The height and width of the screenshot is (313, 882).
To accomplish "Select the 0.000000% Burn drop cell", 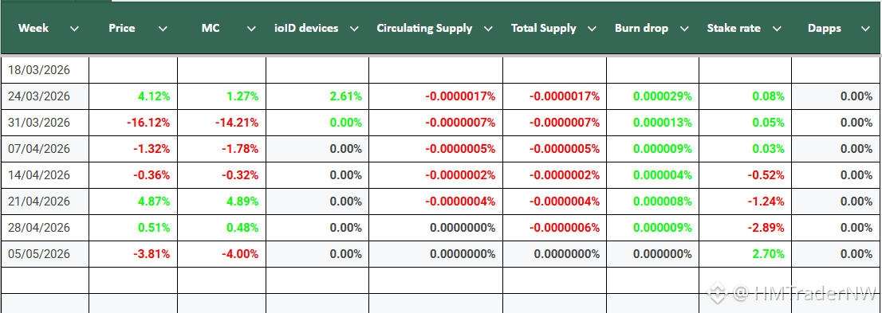I will pos(652,254).
